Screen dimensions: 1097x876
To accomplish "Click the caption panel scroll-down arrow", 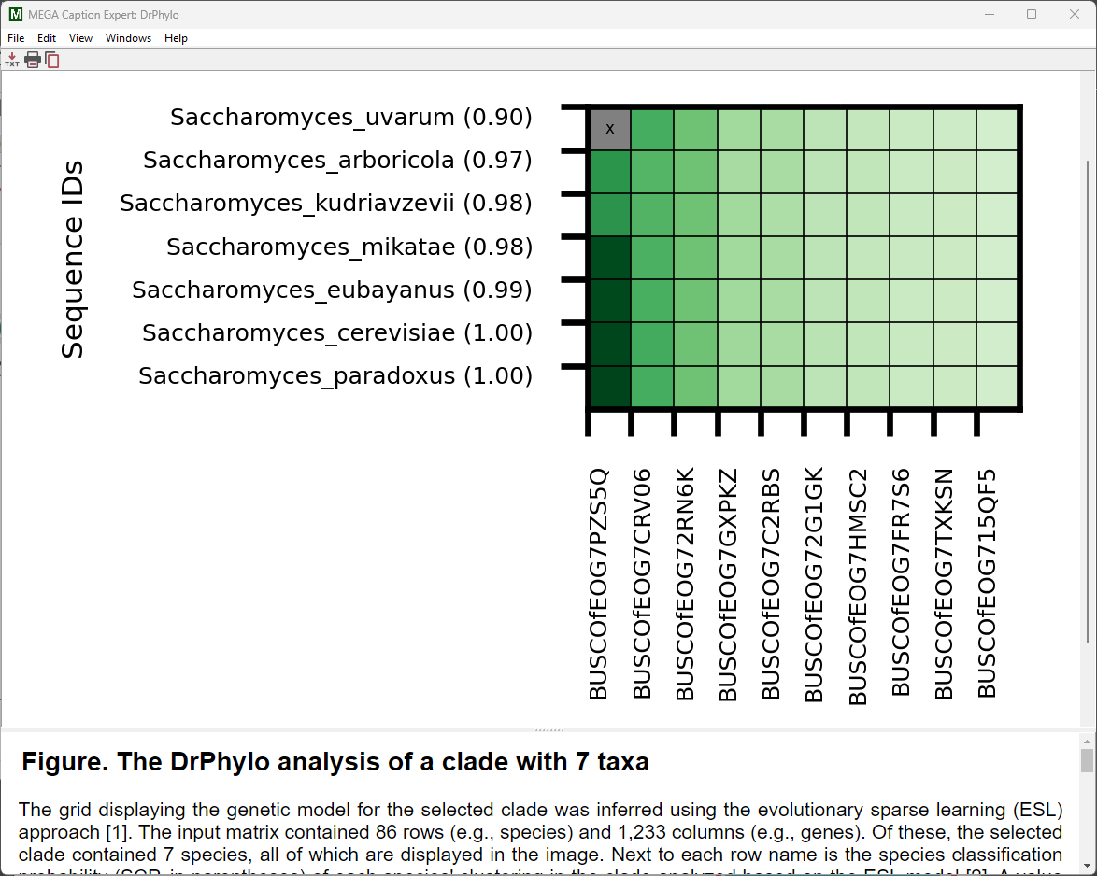I will pyautogui.click(x=1087, y=866).
